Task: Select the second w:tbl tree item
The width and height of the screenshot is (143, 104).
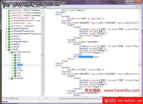Action: coord(20,70)
